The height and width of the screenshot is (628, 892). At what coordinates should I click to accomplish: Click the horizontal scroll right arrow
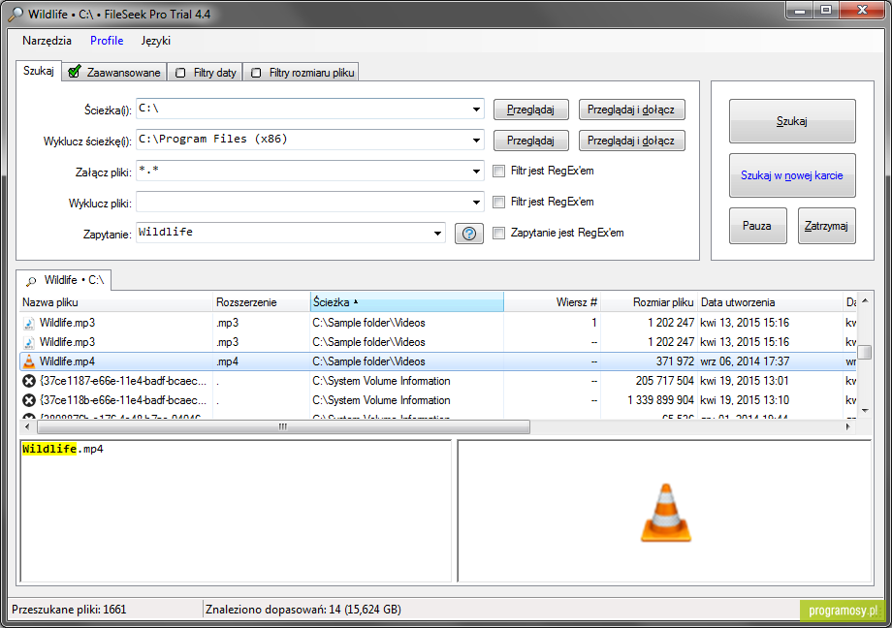[x=848, y=426]
